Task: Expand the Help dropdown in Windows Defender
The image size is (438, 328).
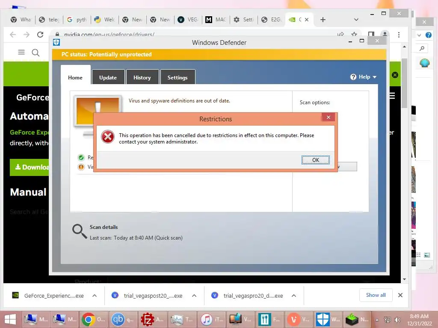Action: pos(364,77)
